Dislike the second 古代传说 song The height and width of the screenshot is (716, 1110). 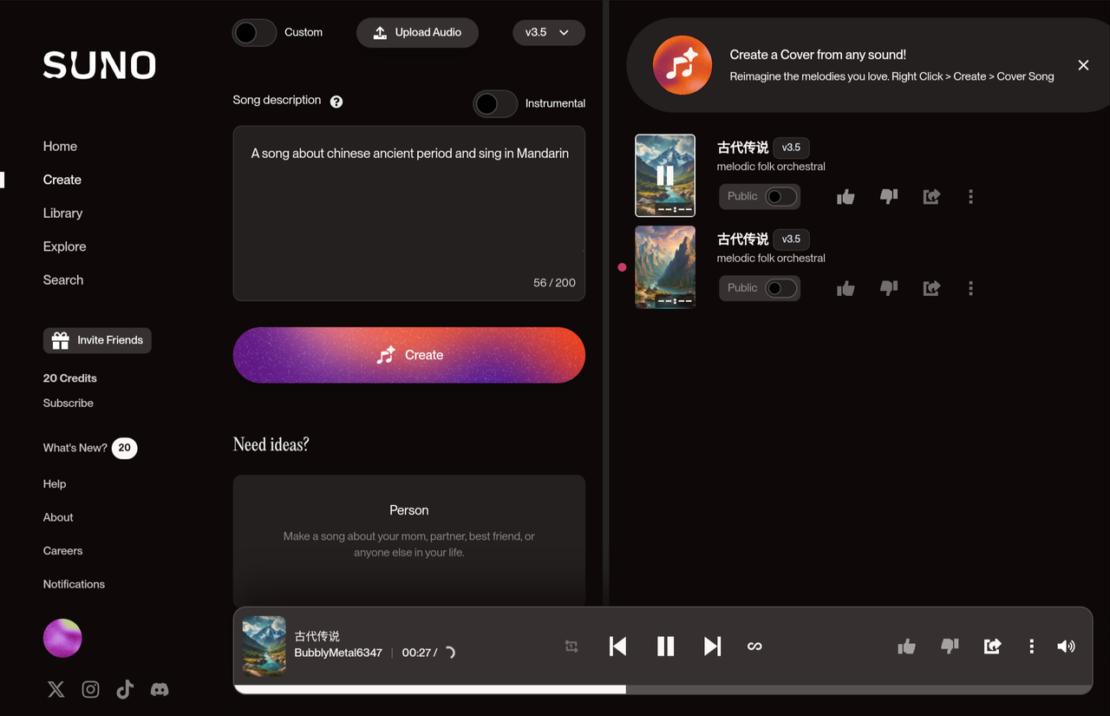(889, 288)
